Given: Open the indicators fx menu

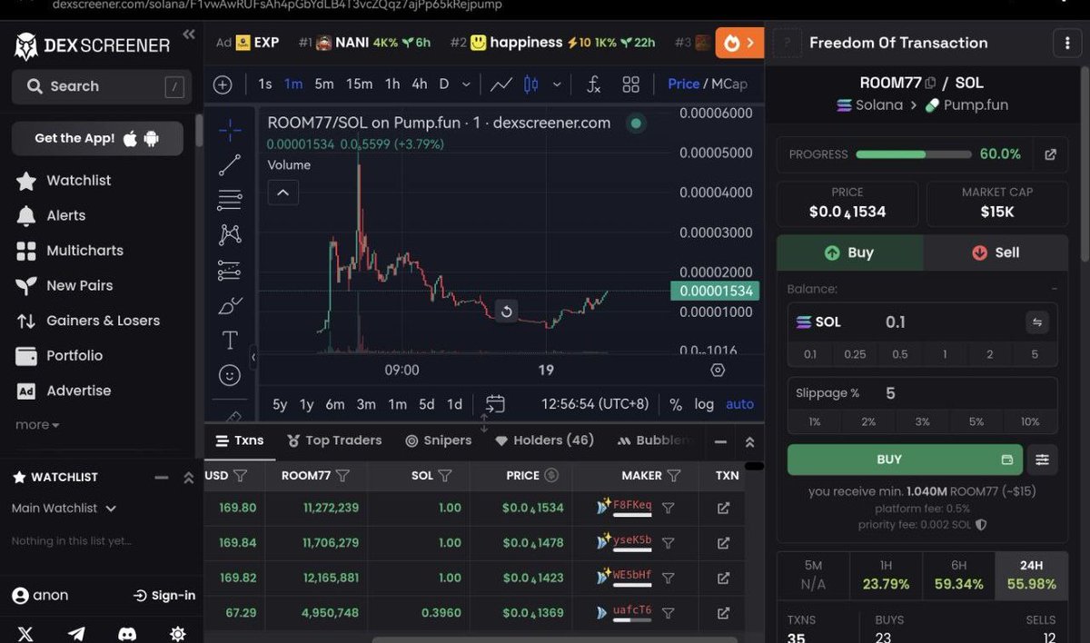Looking at the screenshot, I should click(x=593, y=84).
